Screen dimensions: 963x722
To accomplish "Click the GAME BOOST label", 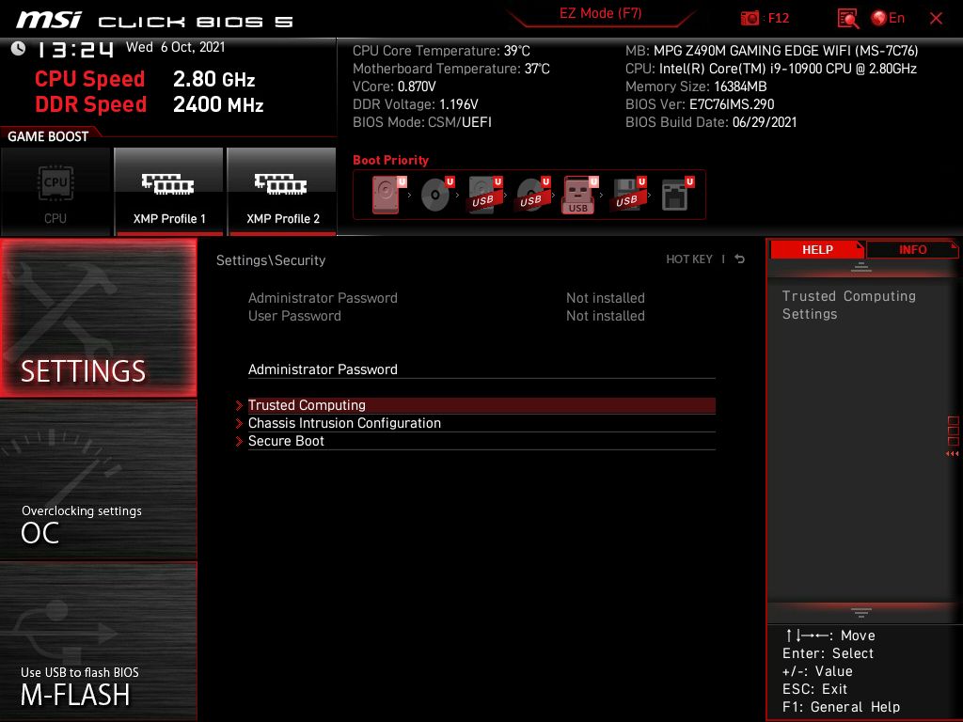I will click(x=48, y=136).
